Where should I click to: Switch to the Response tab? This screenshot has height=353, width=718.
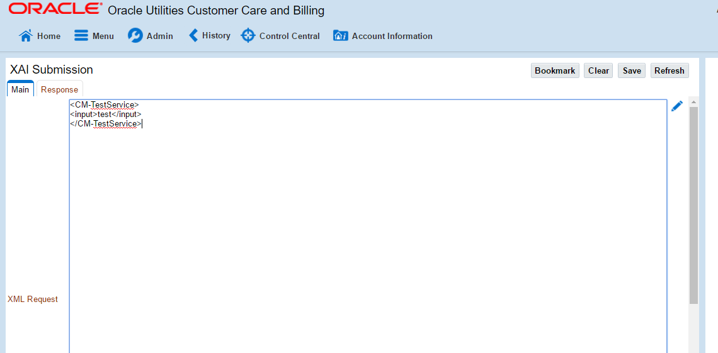pos(60,89)
